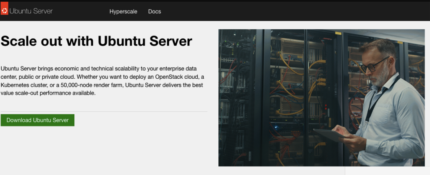The image size is (430, 175).
Task: Click the Scale out with Ubuntu Server heading
Action: click(x=97, y=41)
